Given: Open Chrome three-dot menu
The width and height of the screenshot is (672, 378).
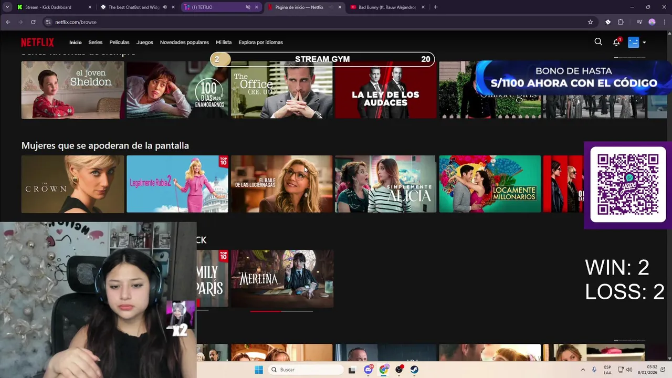Looking at the screenshot, I should tap(664, 22).
